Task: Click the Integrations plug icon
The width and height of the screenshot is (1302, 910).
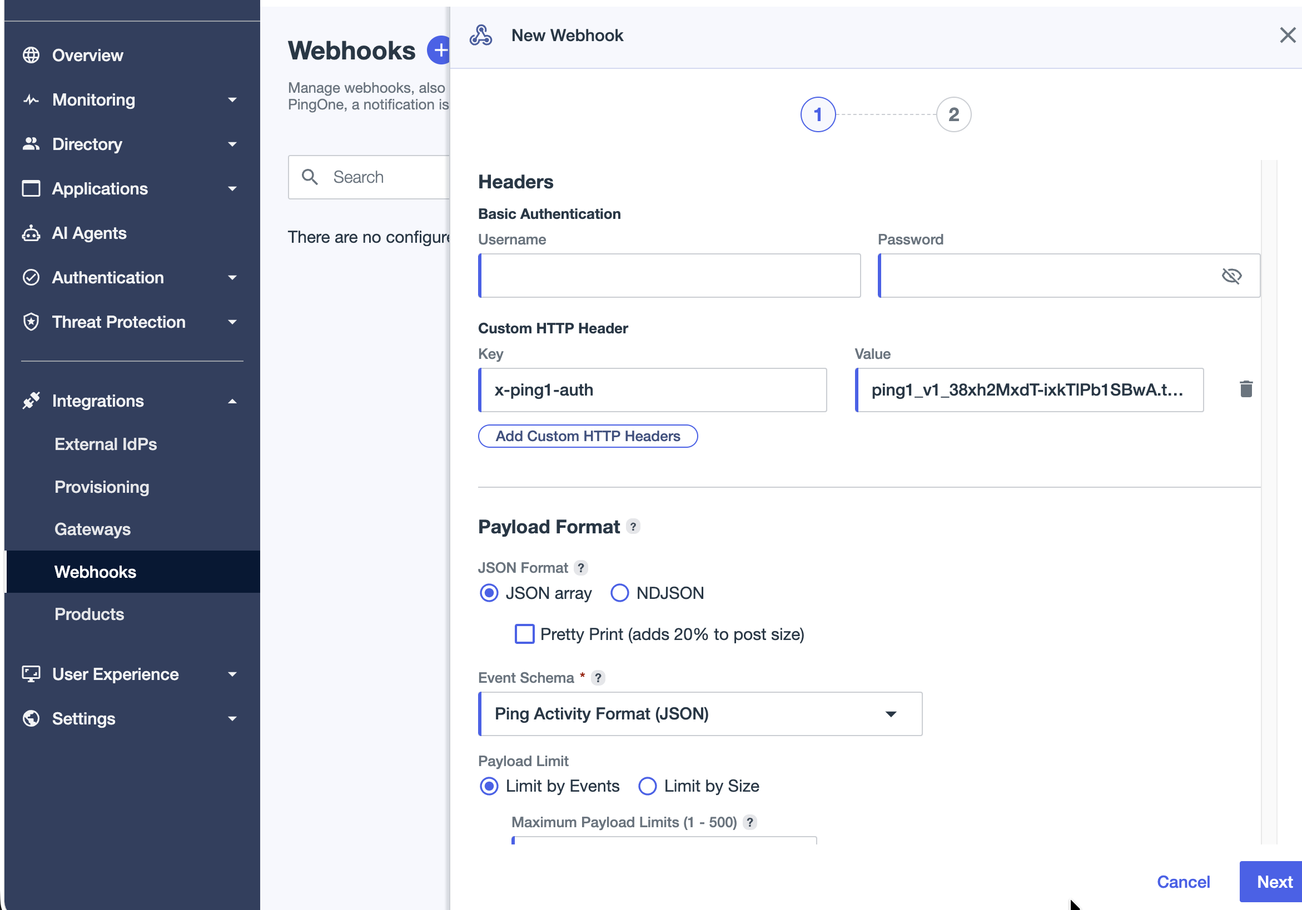Action: click(x=31, y=401)
